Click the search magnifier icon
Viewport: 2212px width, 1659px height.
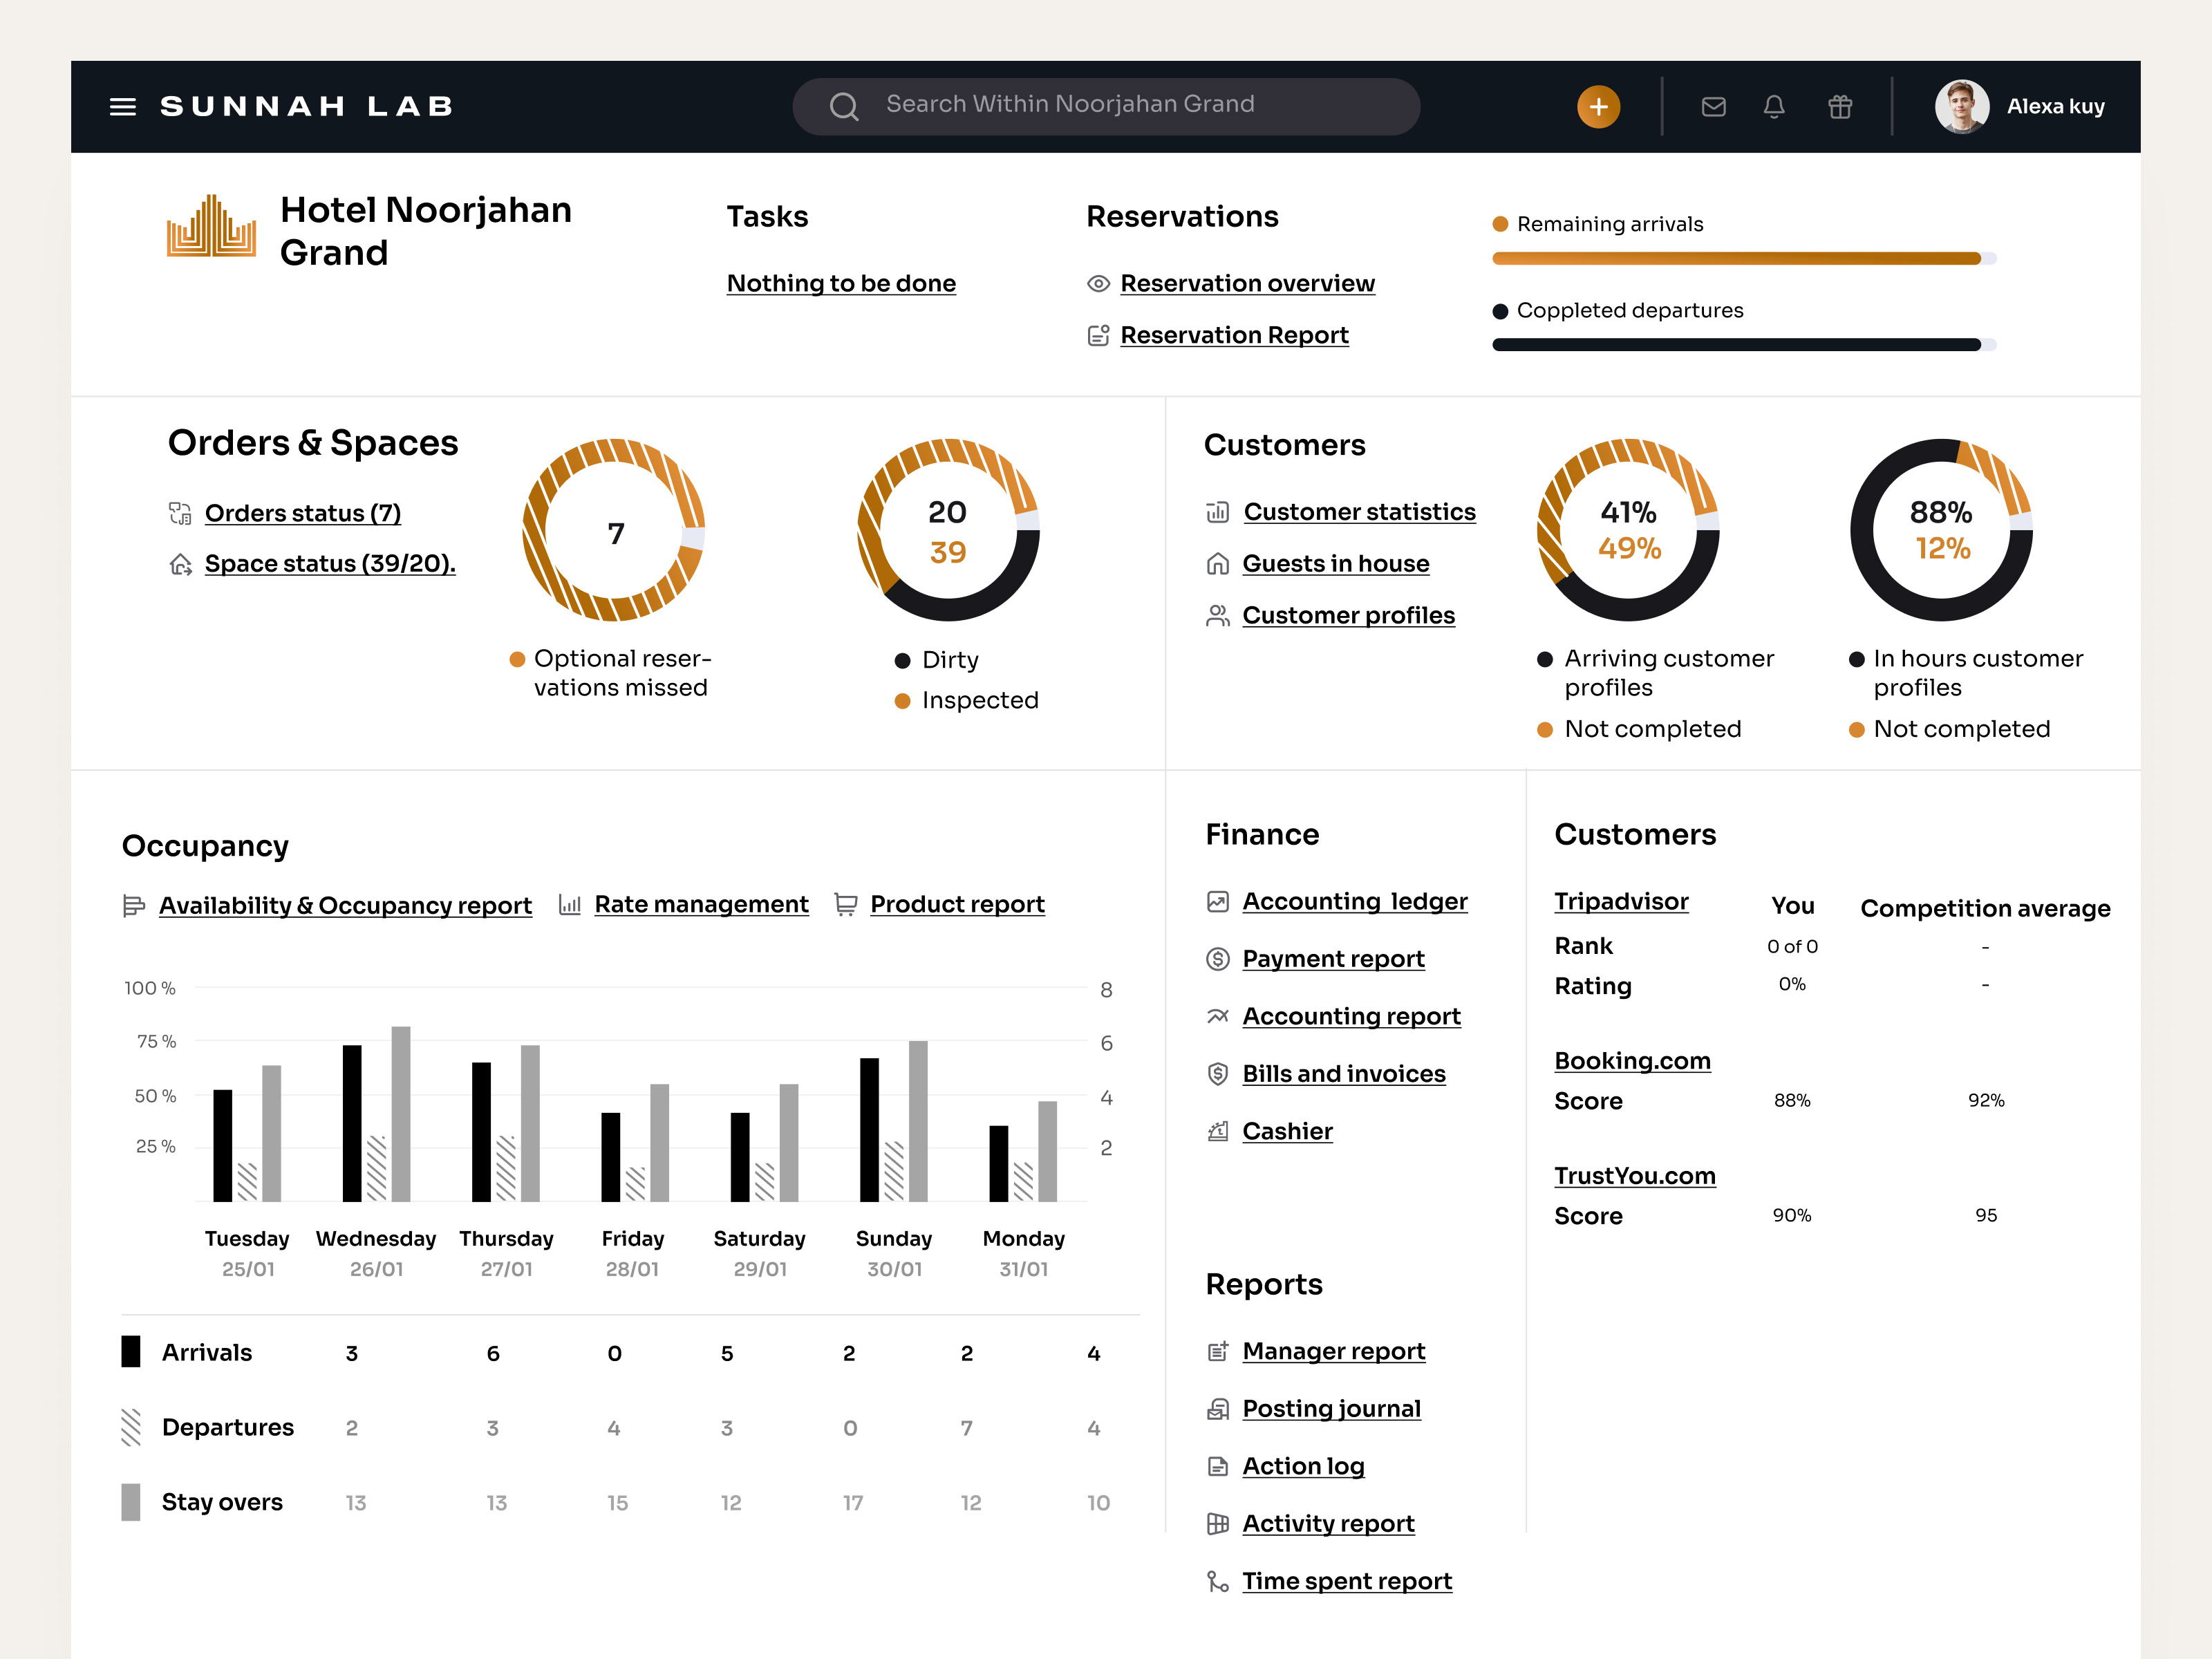point(843,105)
